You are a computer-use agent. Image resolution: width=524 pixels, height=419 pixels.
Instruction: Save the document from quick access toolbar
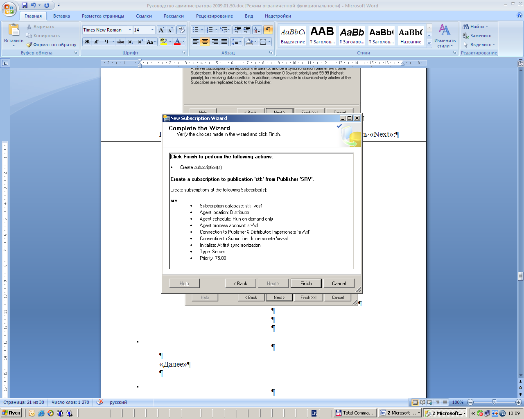[x=25, y=5]
